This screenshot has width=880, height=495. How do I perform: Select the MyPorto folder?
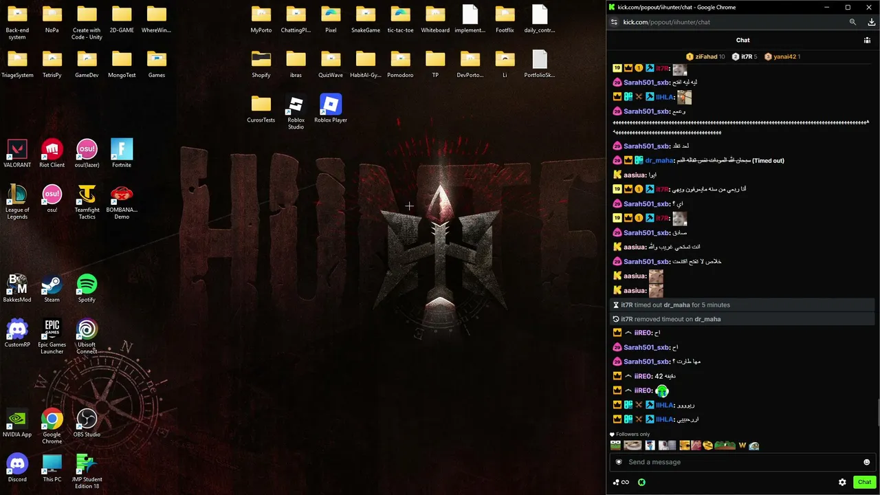coord(261,19)
